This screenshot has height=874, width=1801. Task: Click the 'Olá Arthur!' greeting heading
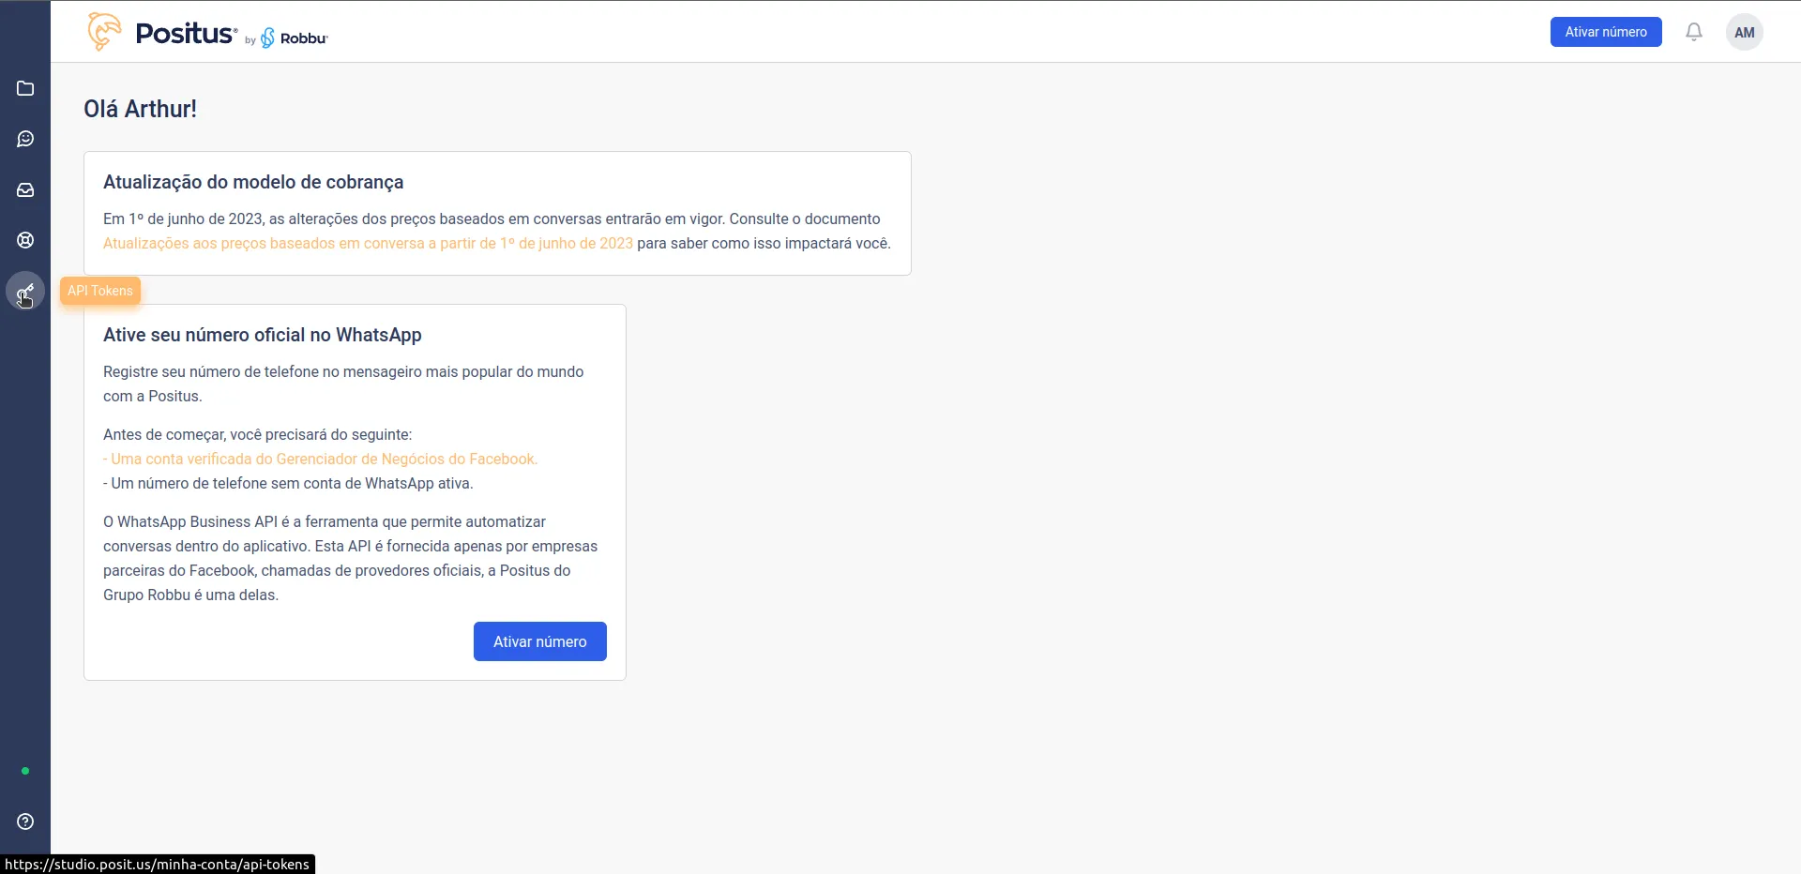pos(140,109)
